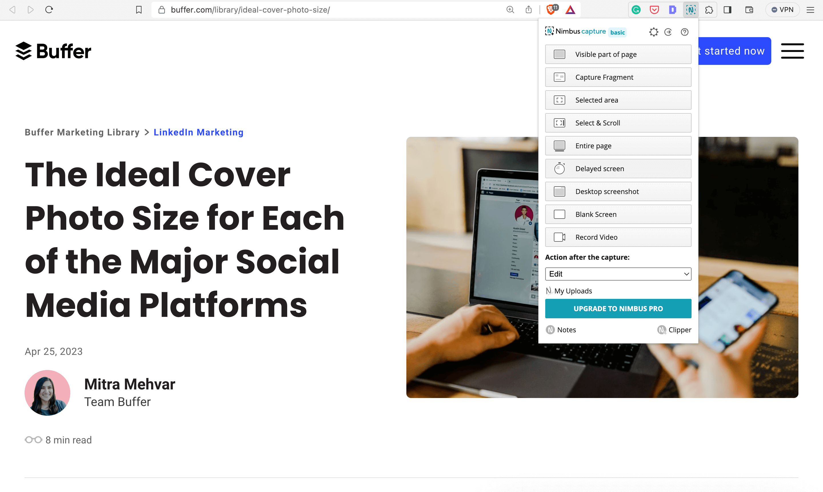Select the Desktop screenshot option
The width and height of the screenshot is (823, 492).
(x=618, y=191)
